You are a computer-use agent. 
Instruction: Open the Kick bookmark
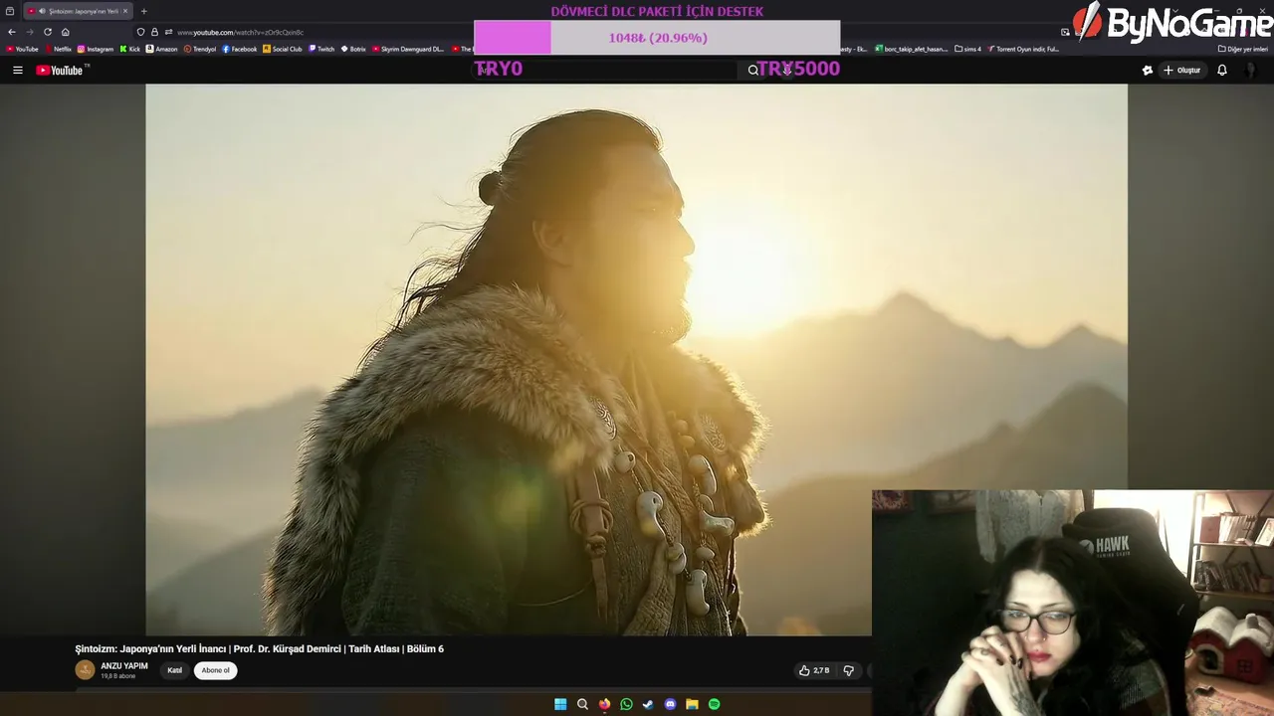click(130, 49)
